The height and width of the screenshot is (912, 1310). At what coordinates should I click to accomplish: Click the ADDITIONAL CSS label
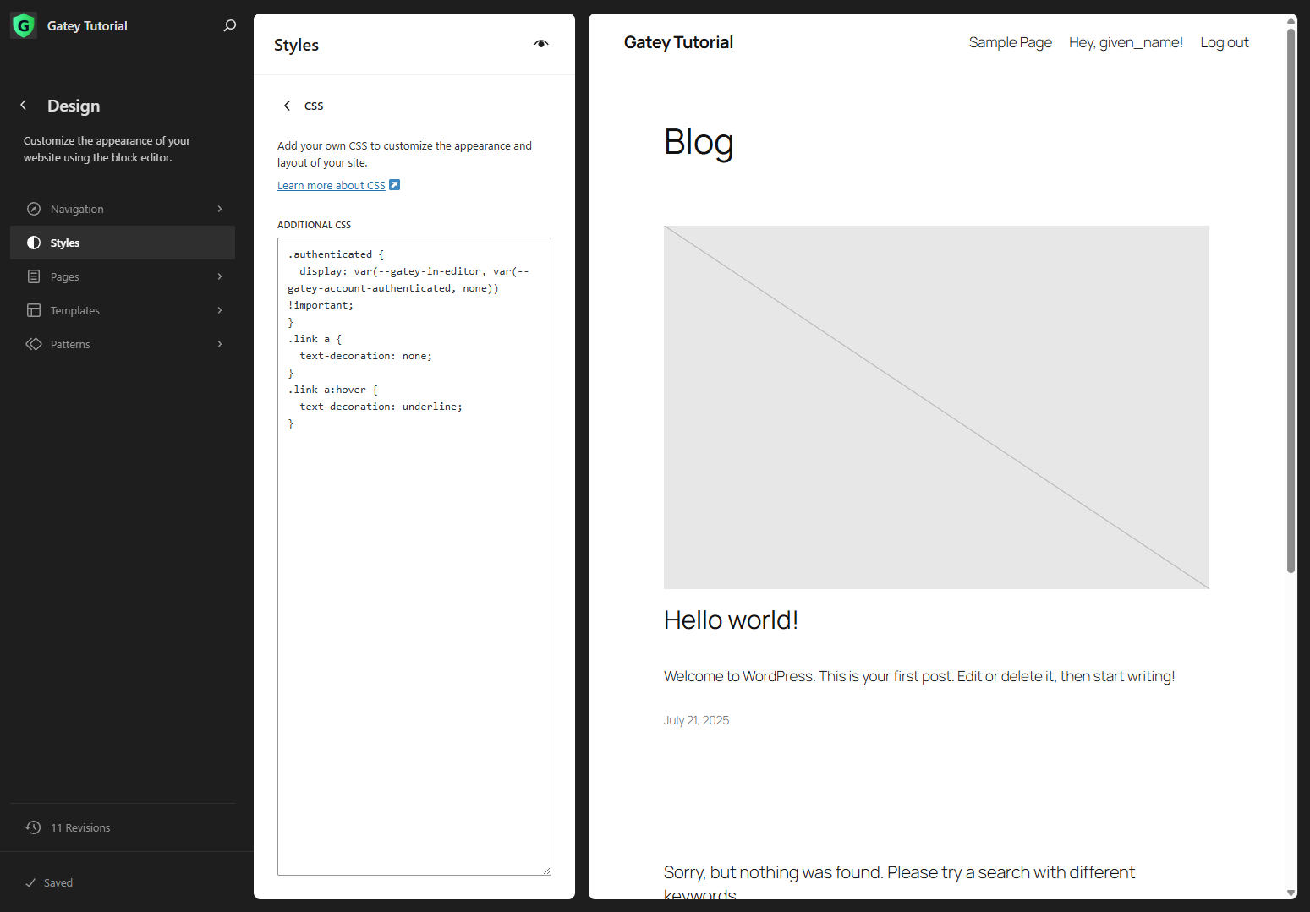pyautogui.click(x=314, y=225)
